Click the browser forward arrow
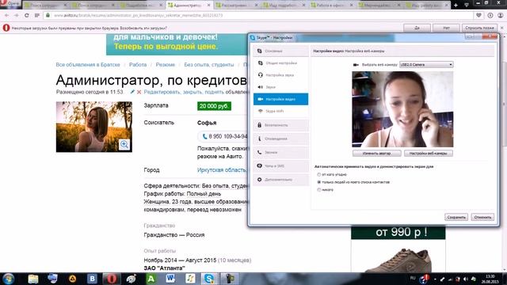The image size is (507, 285). click(17, 15)
